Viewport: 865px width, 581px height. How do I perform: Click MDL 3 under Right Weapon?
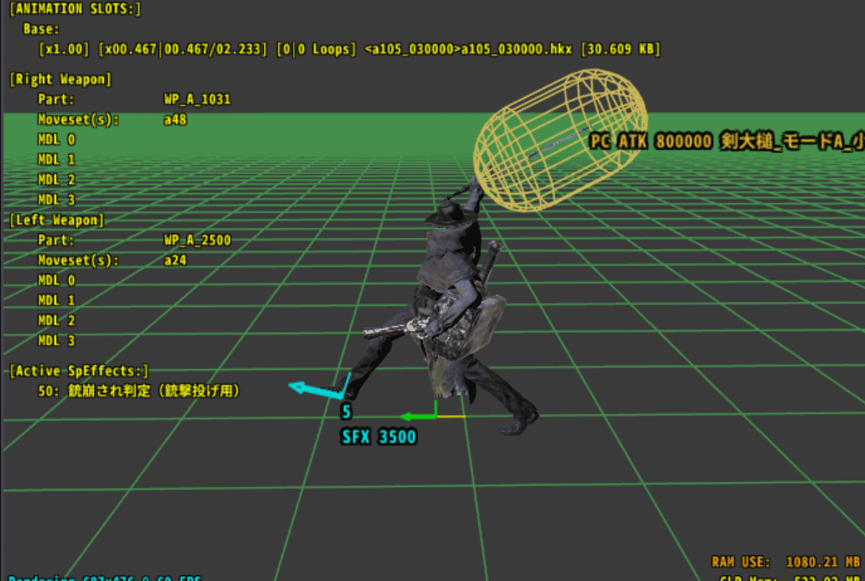(56, 200)
